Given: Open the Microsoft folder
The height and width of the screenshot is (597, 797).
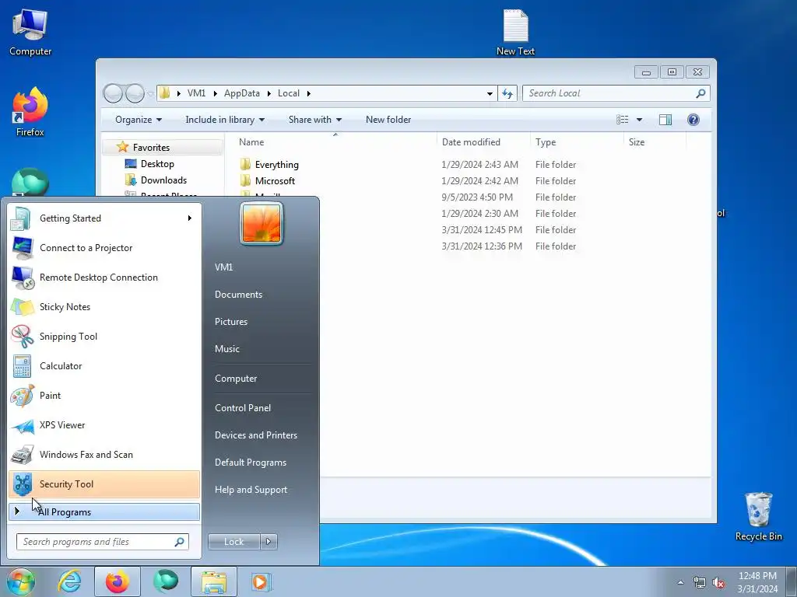Looking at the screenshot, I should 275,180.
